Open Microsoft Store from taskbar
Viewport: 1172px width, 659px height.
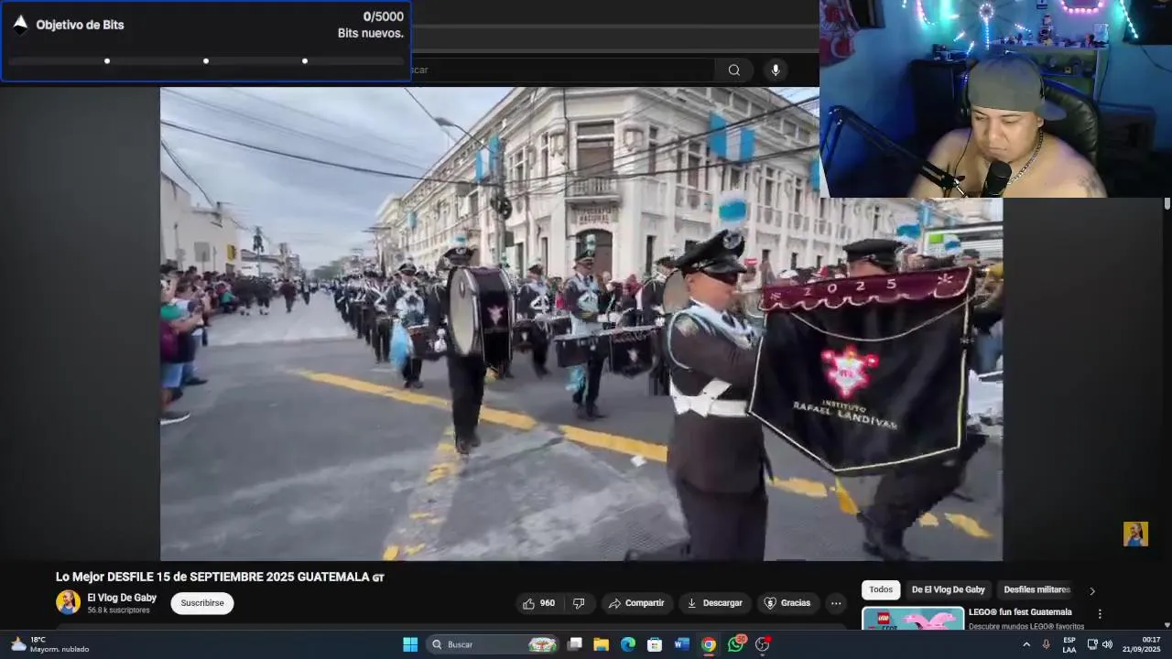click(x=655, y=644)
